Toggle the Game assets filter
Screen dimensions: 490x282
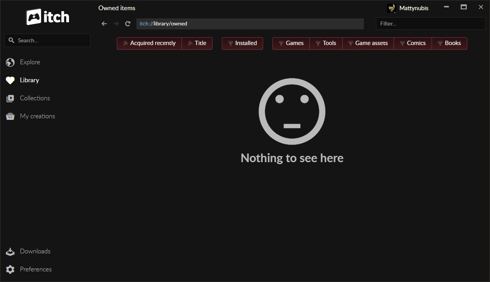coord(368,43)
